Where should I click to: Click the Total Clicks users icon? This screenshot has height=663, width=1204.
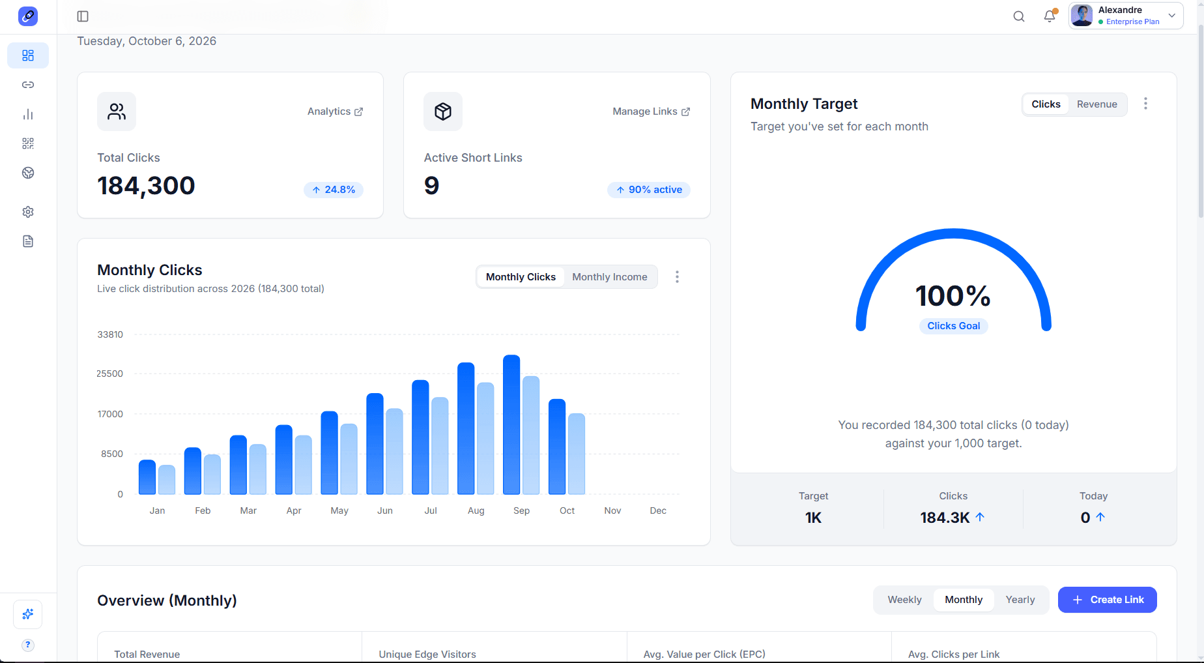[117, 111]
